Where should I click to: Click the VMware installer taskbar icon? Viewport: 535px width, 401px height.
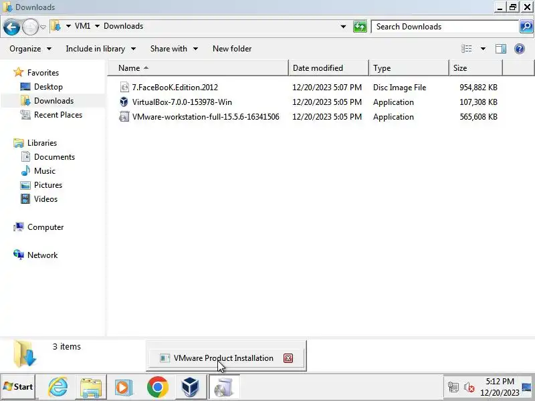(224, 387)
